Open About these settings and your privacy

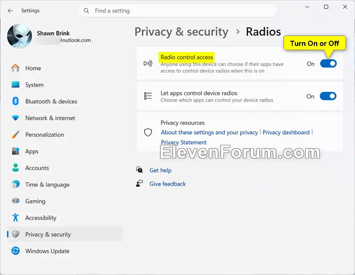(x=209, y=133)
